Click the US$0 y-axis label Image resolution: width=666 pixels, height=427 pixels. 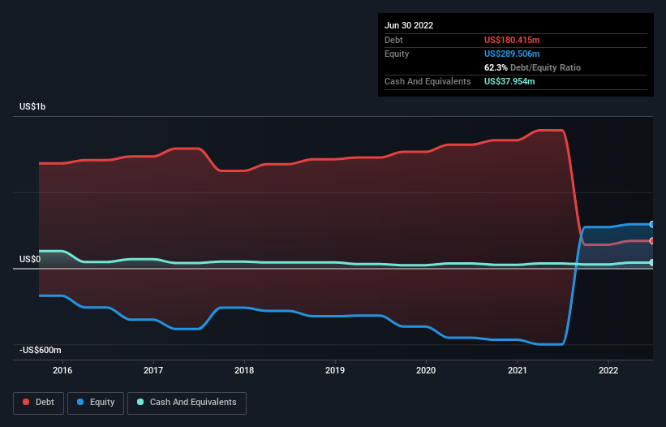click(30, 259)
